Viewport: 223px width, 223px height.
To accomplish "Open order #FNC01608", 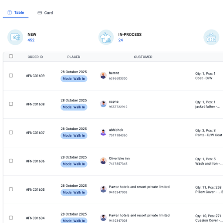I will pyautogui.click(x=35, y=104).
